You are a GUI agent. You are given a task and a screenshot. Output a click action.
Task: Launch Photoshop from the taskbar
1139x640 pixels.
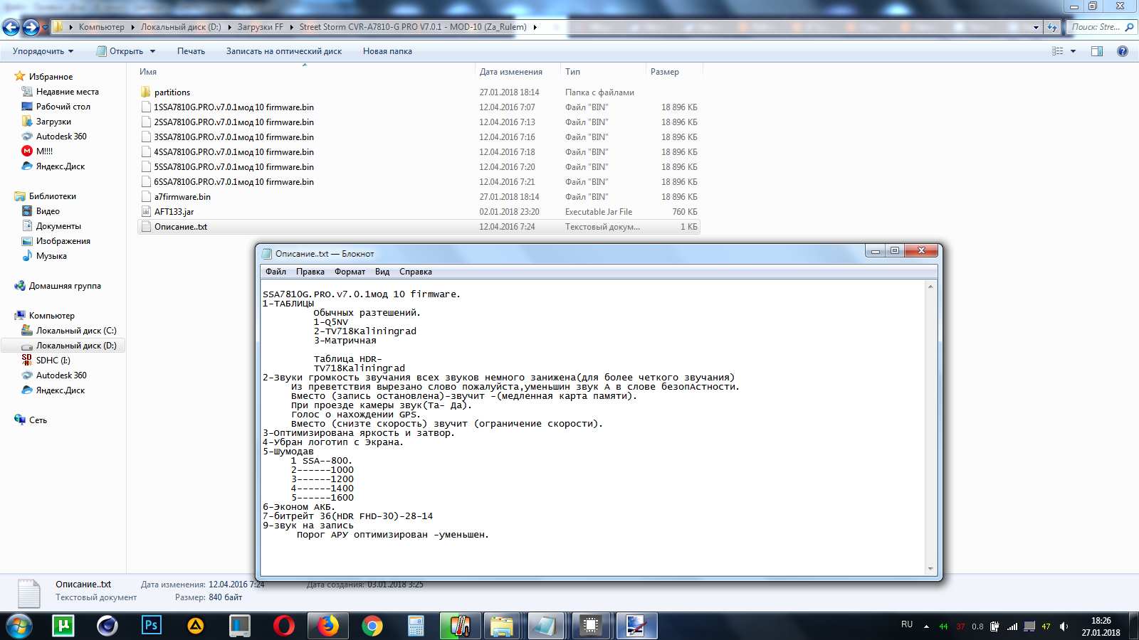pyautogui.click(x=151, y=626)
